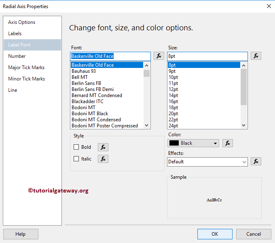This screenshot has width=275, height=243.
Task: Expand the Effects Default dropdown
Action: (x=244, y=162)
